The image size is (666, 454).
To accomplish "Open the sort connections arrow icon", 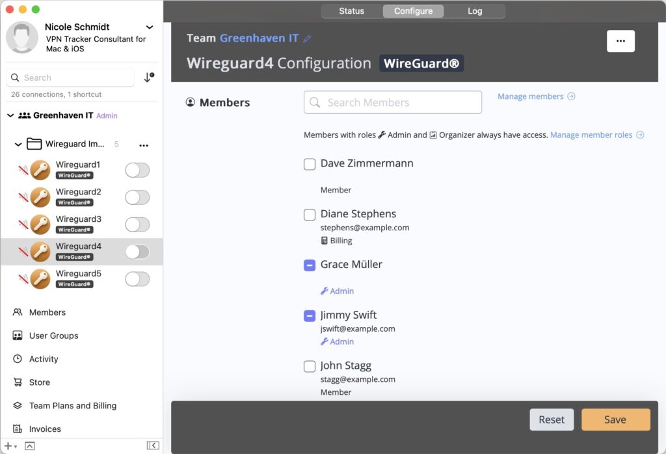I will [x=149, y=77].
